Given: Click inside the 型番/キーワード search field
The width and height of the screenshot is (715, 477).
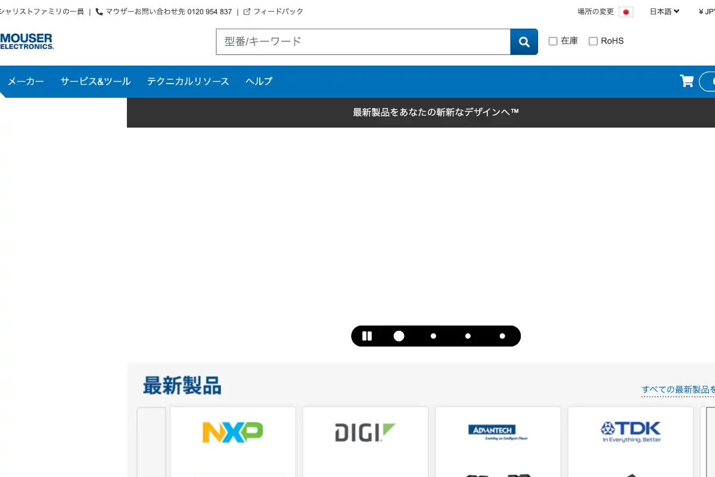Looking at the screenshot, I should pos(357,41).
